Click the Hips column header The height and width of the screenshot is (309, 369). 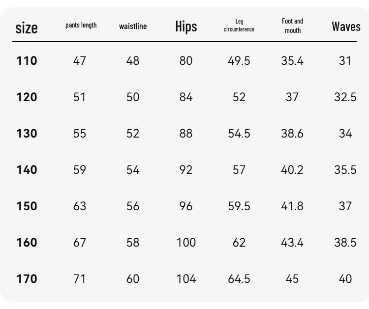[186, 27]
